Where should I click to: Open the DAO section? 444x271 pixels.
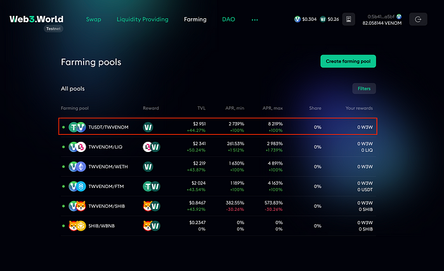228,19
